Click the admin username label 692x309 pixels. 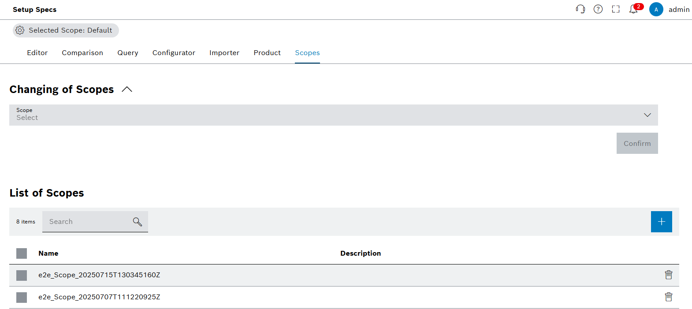click(x=679, y=10)
